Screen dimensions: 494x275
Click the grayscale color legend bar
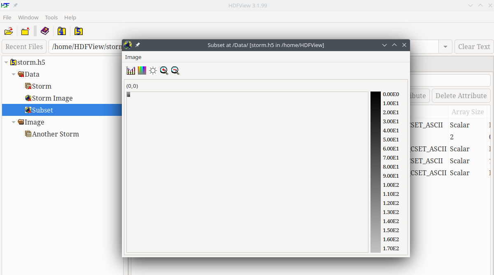click(375, 172)
